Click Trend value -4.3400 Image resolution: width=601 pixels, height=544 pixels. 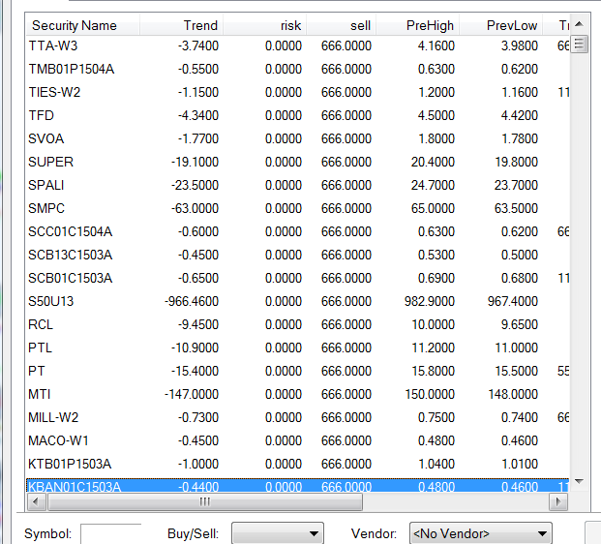198,115
